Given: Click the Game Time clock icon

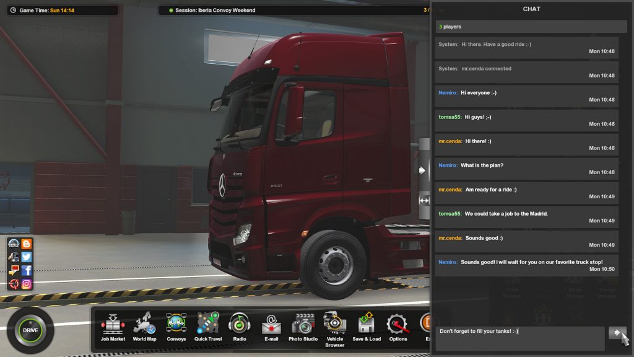Looking at the screenshot, I should (14, 10).
